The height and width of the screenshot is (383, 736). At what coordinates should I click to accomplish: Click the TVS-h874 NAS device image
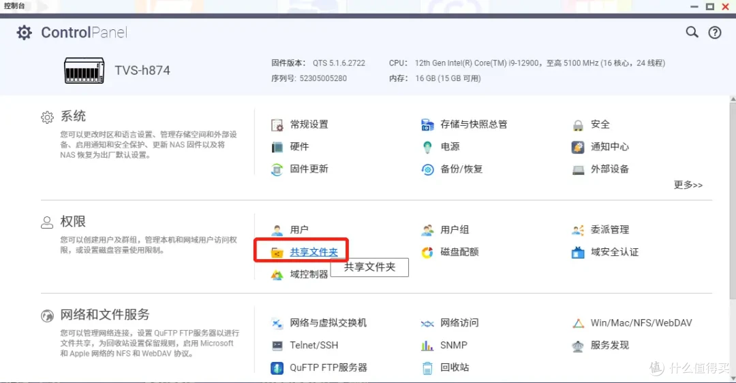coord(84,70)
